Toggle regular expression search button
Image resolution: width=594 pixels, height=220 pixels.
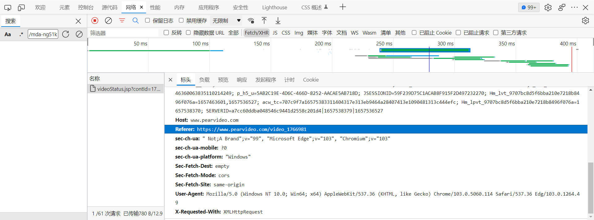(x=21, y=34)
